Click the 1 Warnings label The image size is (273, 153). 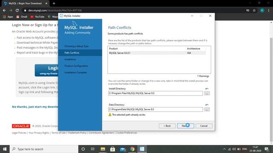coord(203,76)
